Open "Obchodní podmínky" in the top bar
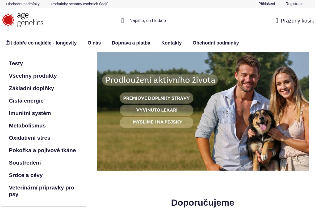This screenshot has height=212, width=319. 23,4
